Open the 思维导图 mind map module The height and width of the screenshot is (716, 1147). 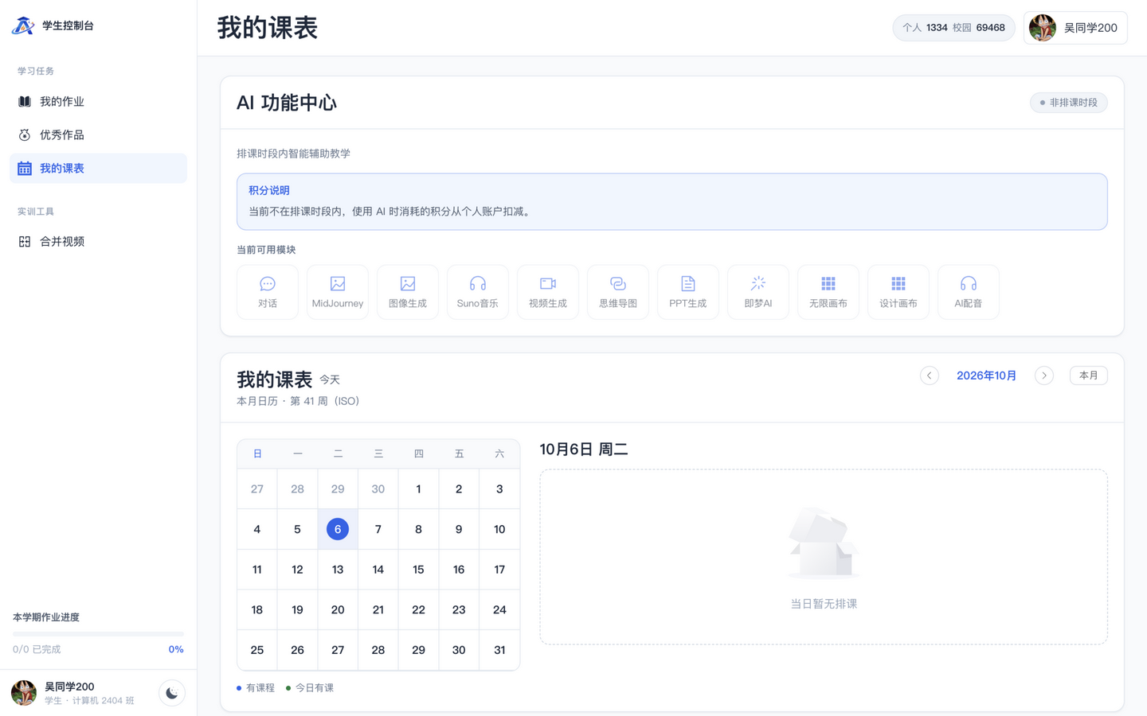pos(618,292)
